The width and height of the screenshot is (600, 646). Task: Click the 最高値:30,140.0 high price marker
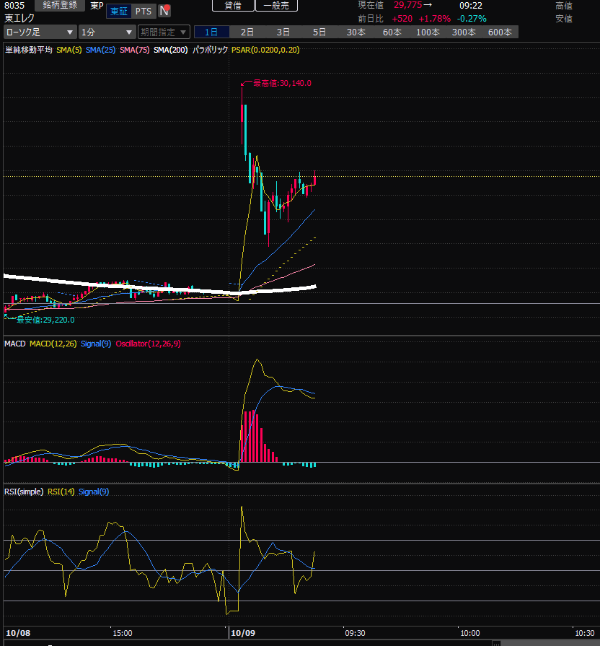(281, 84)
